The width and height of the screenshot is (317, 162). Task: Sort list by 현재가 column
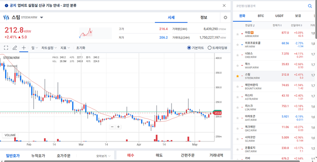pyautogui.click(x=277, y=25)
